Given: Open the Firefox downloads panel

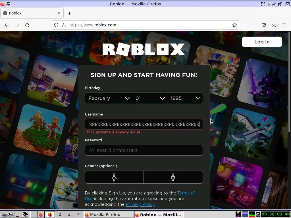Looking at the screenshot, I should click(274, 25).
